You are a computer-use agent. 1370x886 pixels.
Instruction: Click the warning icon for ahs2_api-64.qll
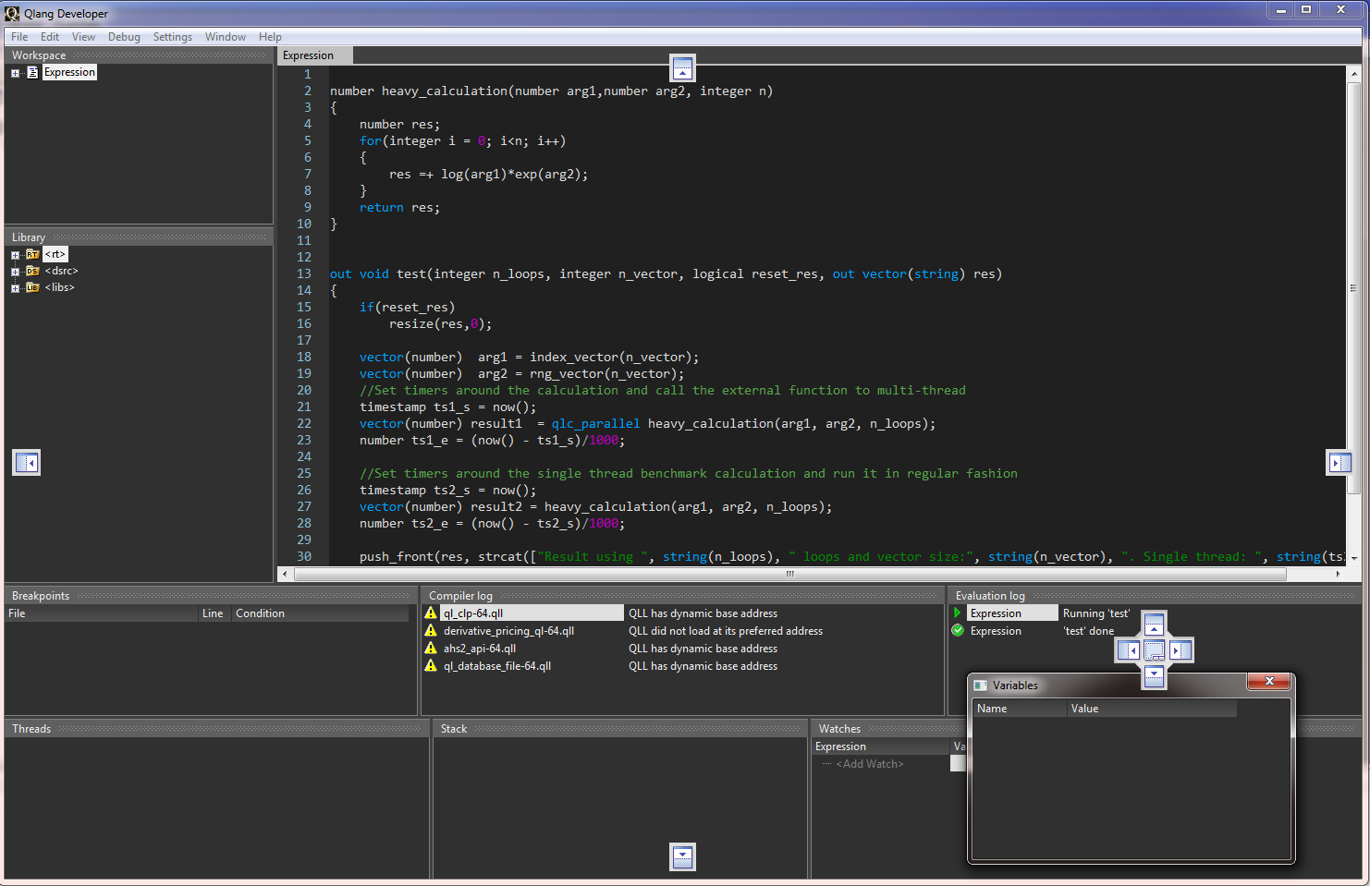[431, 648]
